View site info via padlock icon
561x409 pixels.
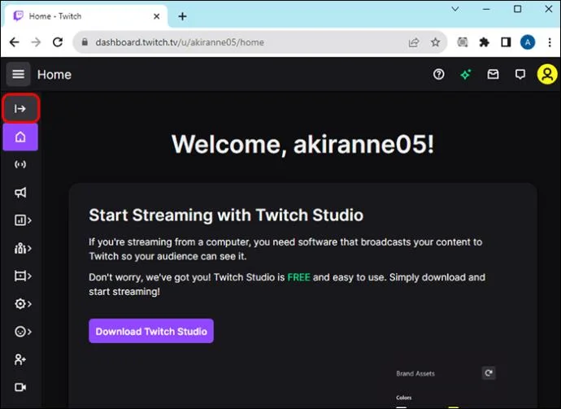point(85,42)
